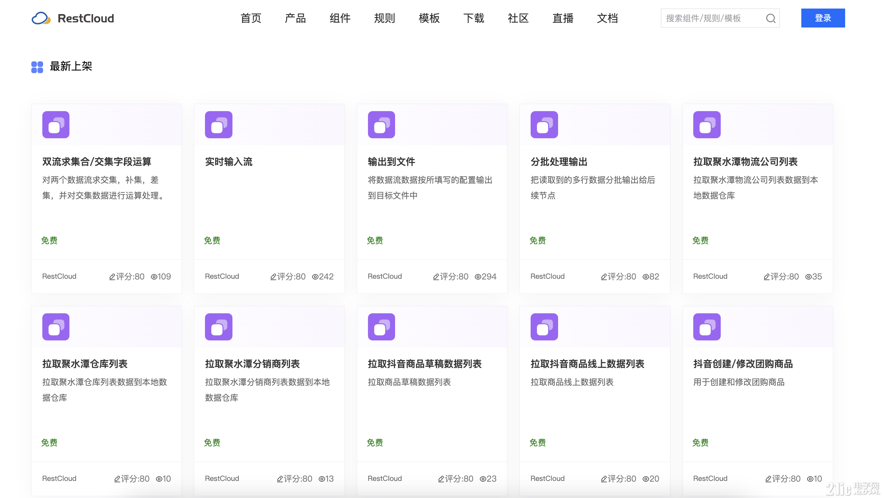Open the 拉取聚水潭仓库列表 title
Screen dimensions: 883x498
tap(85, 364)
